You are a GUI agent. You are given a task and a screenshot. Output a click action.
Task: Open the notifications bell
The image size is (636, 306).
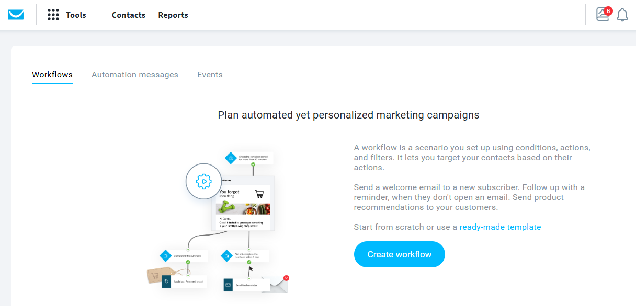point(622,15)
